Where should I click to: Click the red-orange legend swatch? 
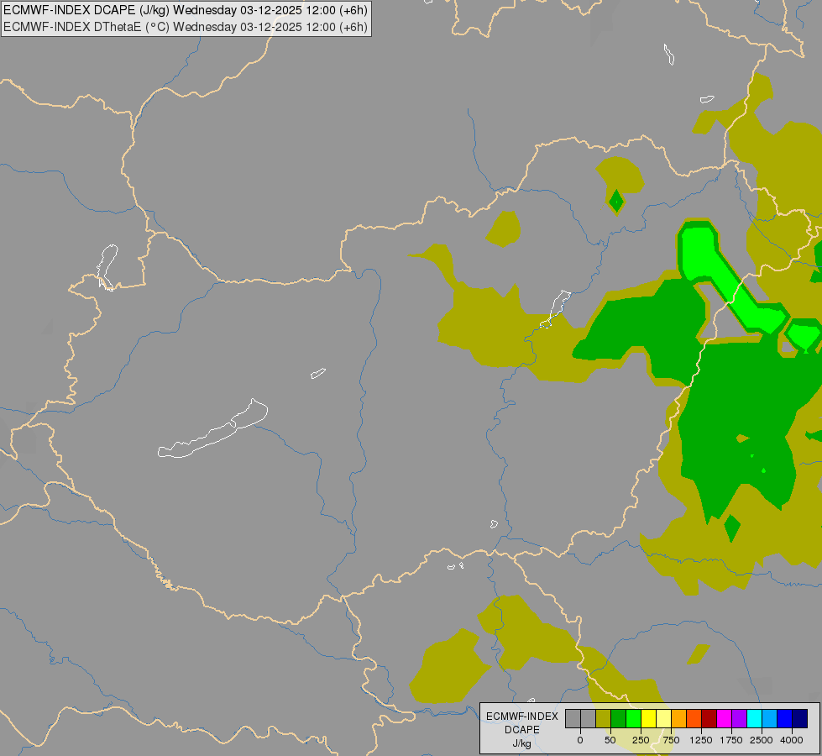pyautogui.click(x=694, y=718)
